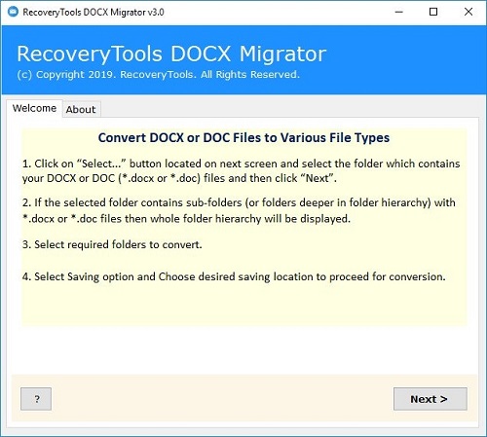The height and width of the screenshot is (437, 487).
Task: Click step 1 about the "Select..." button
Action: click(x=241, y=170)
